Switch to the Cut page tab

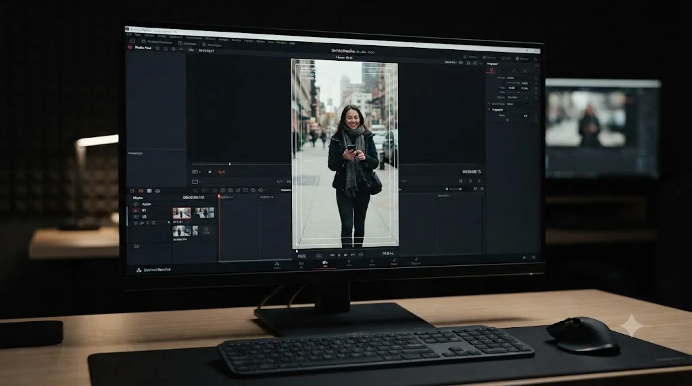(301, 264)
